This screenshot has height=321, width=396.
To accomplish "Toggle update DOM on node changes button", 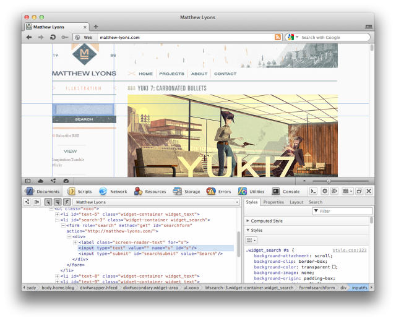I will 67,202.
